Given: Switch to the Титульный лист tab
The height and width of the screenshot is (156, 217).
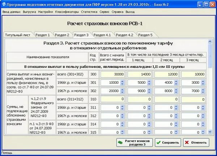Looking at the screenshot, I should [x=18, y=35].
